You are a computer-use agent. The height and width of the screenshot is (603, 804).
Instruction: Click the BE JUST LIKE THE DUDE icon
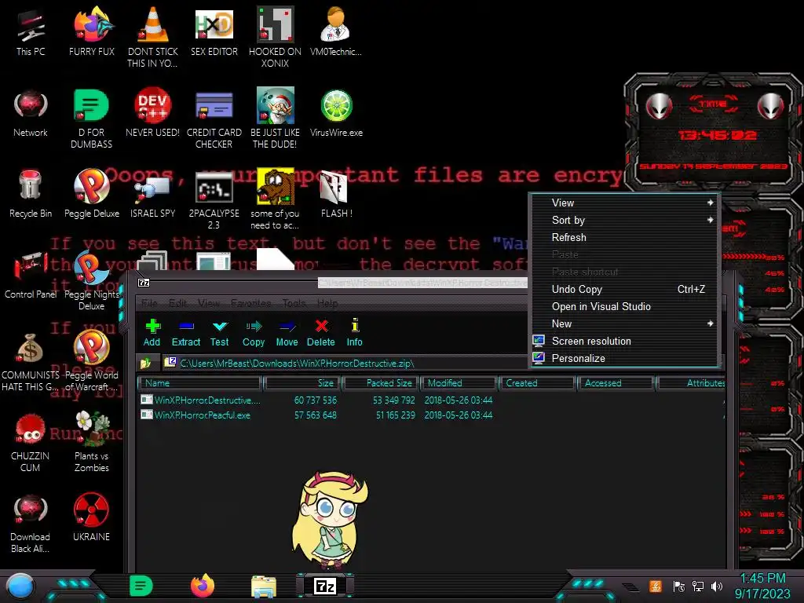tap(275, 119)
